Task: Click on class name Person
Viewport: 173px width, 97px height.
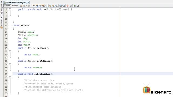Action: click(x=25, y=25)
